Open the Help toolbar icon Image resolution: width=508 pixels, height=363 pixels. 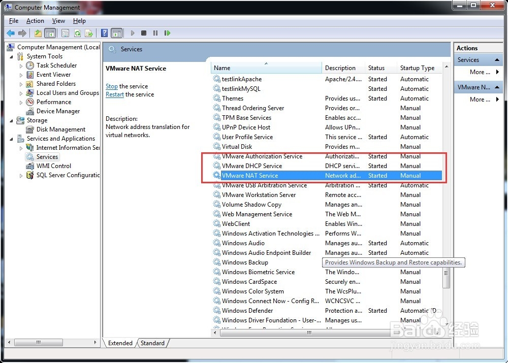pos(104,33)
